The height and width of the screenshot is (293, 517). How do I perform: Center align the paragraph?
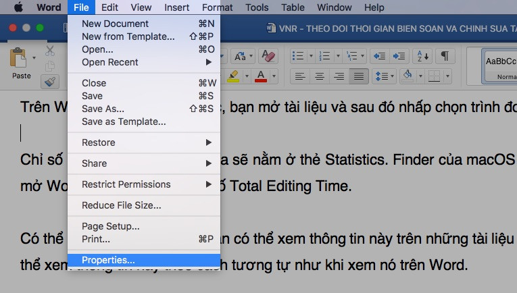click(320, 76)
